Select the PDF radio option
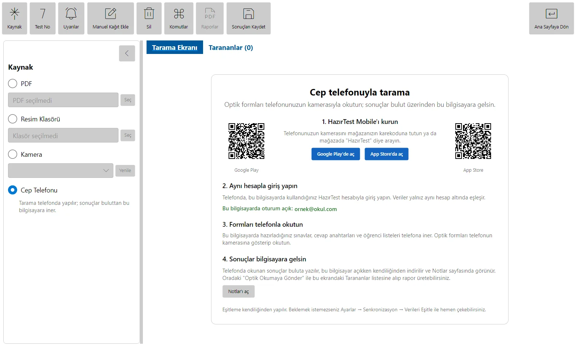Screen dimensions: 576x347 coord(13,83)
